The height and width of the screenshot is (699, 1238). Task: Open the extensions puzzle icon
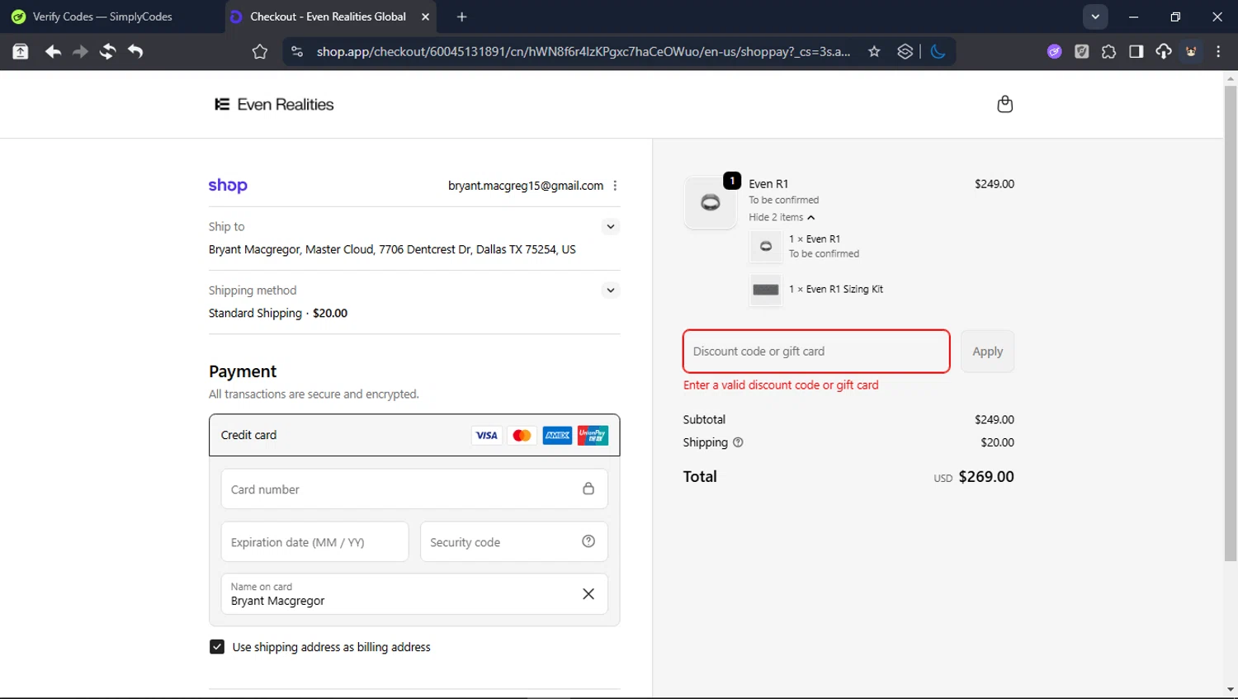tap(1108, 51)
